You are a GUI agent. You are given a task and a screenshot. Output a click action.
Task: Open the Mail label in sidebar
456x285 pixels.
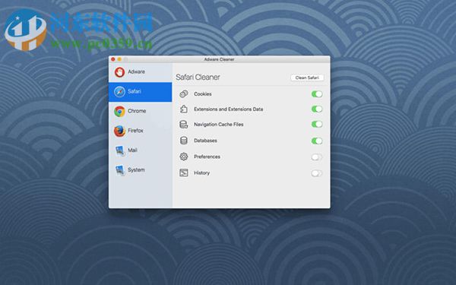tap(132, 150)
